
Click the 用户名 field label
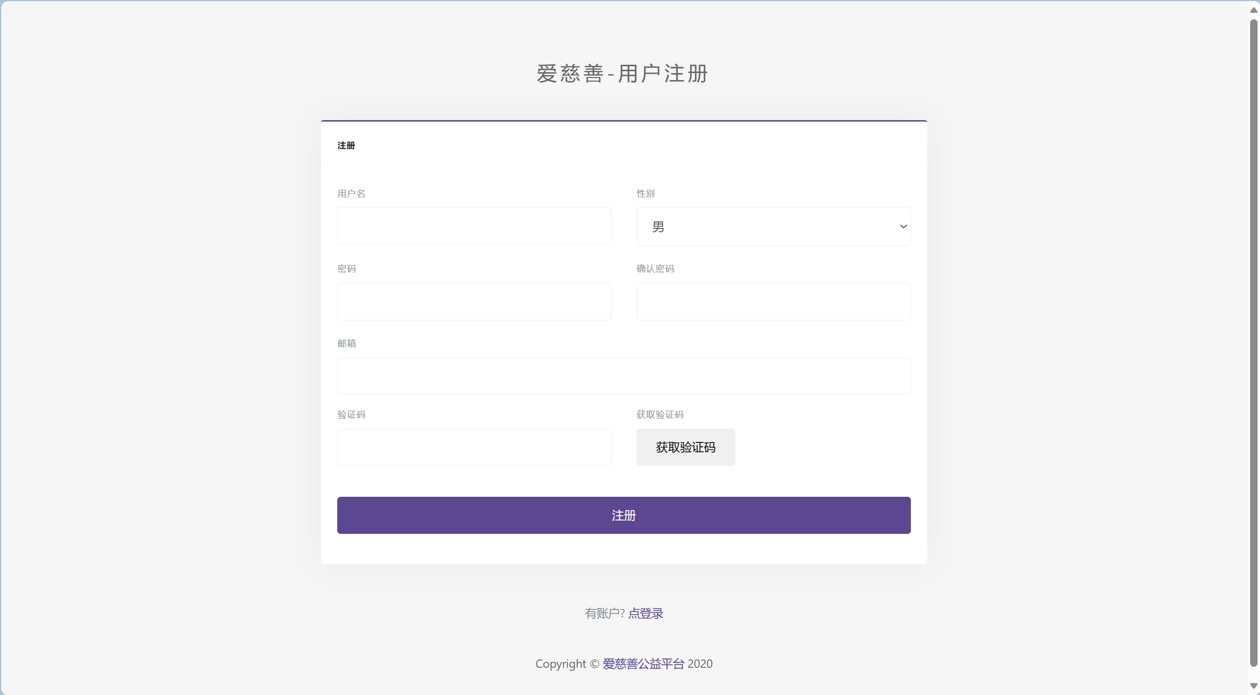tap(351, 193)
